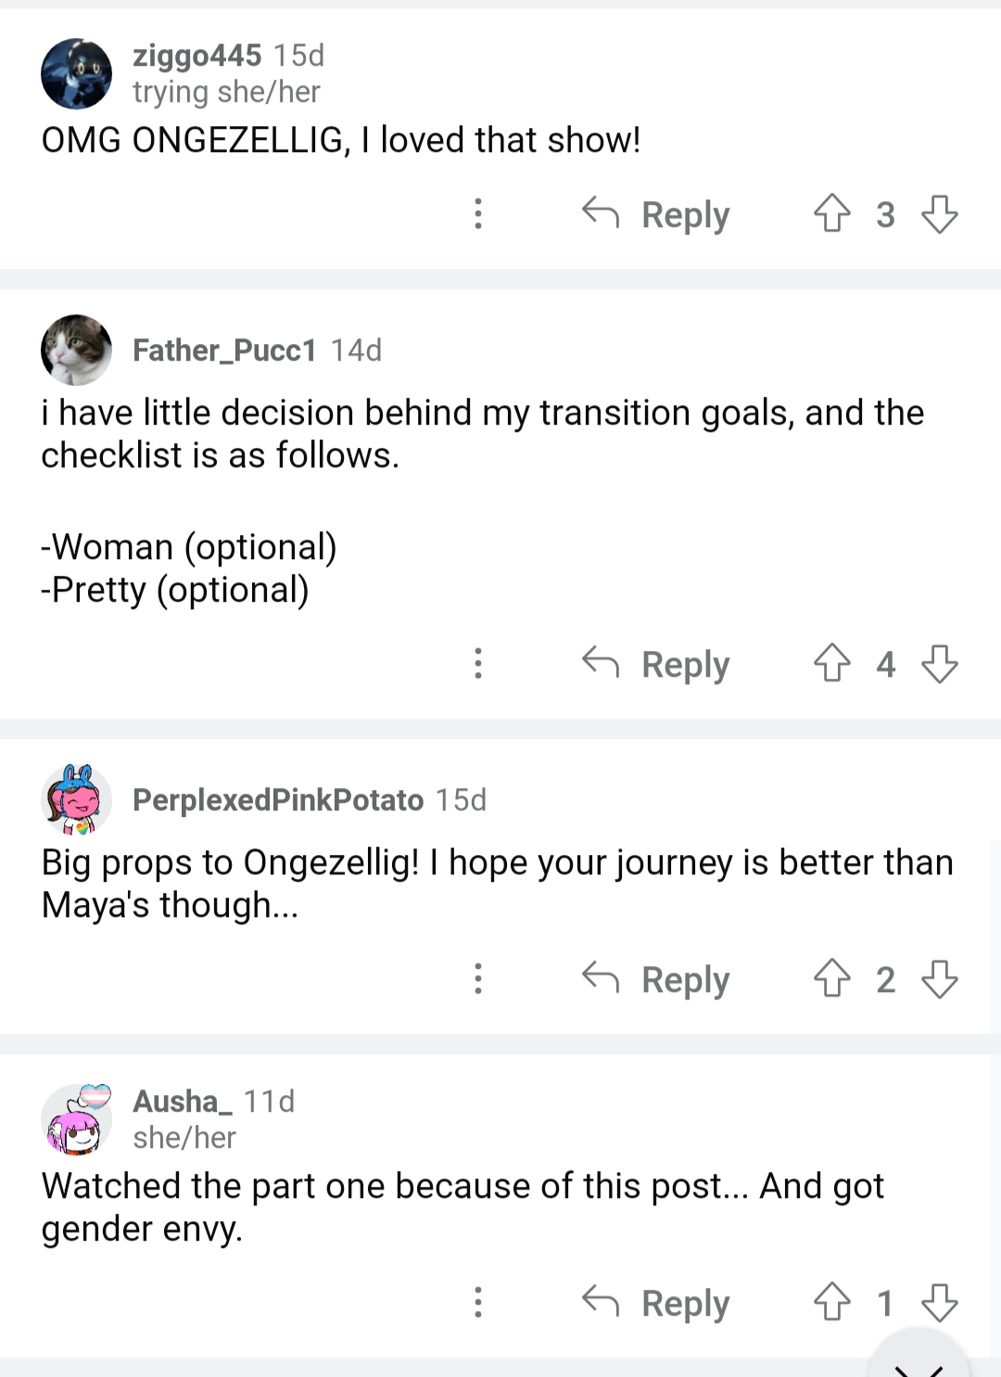This screenshot has height=1377, width=1001.
Task: Reply to Ausha_'s comment
Action: 656,1302
